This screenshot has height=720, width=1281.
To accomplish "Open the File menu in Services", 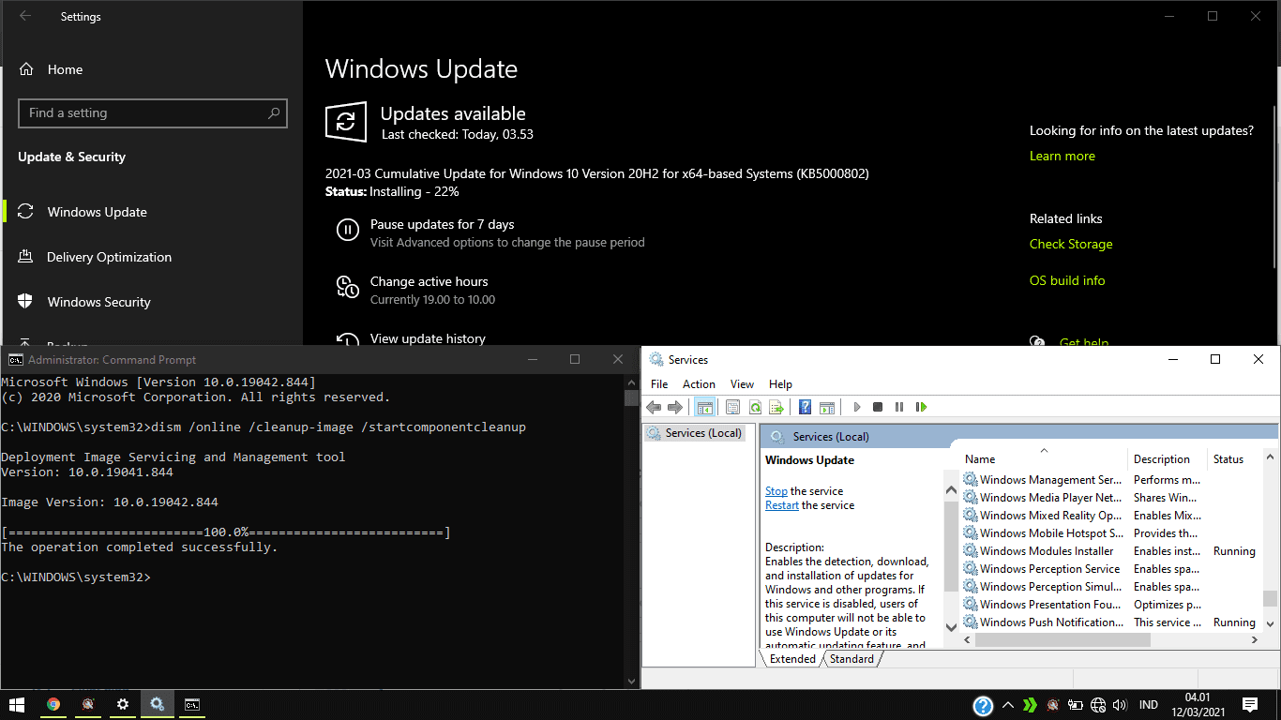I will pos(659,384).
